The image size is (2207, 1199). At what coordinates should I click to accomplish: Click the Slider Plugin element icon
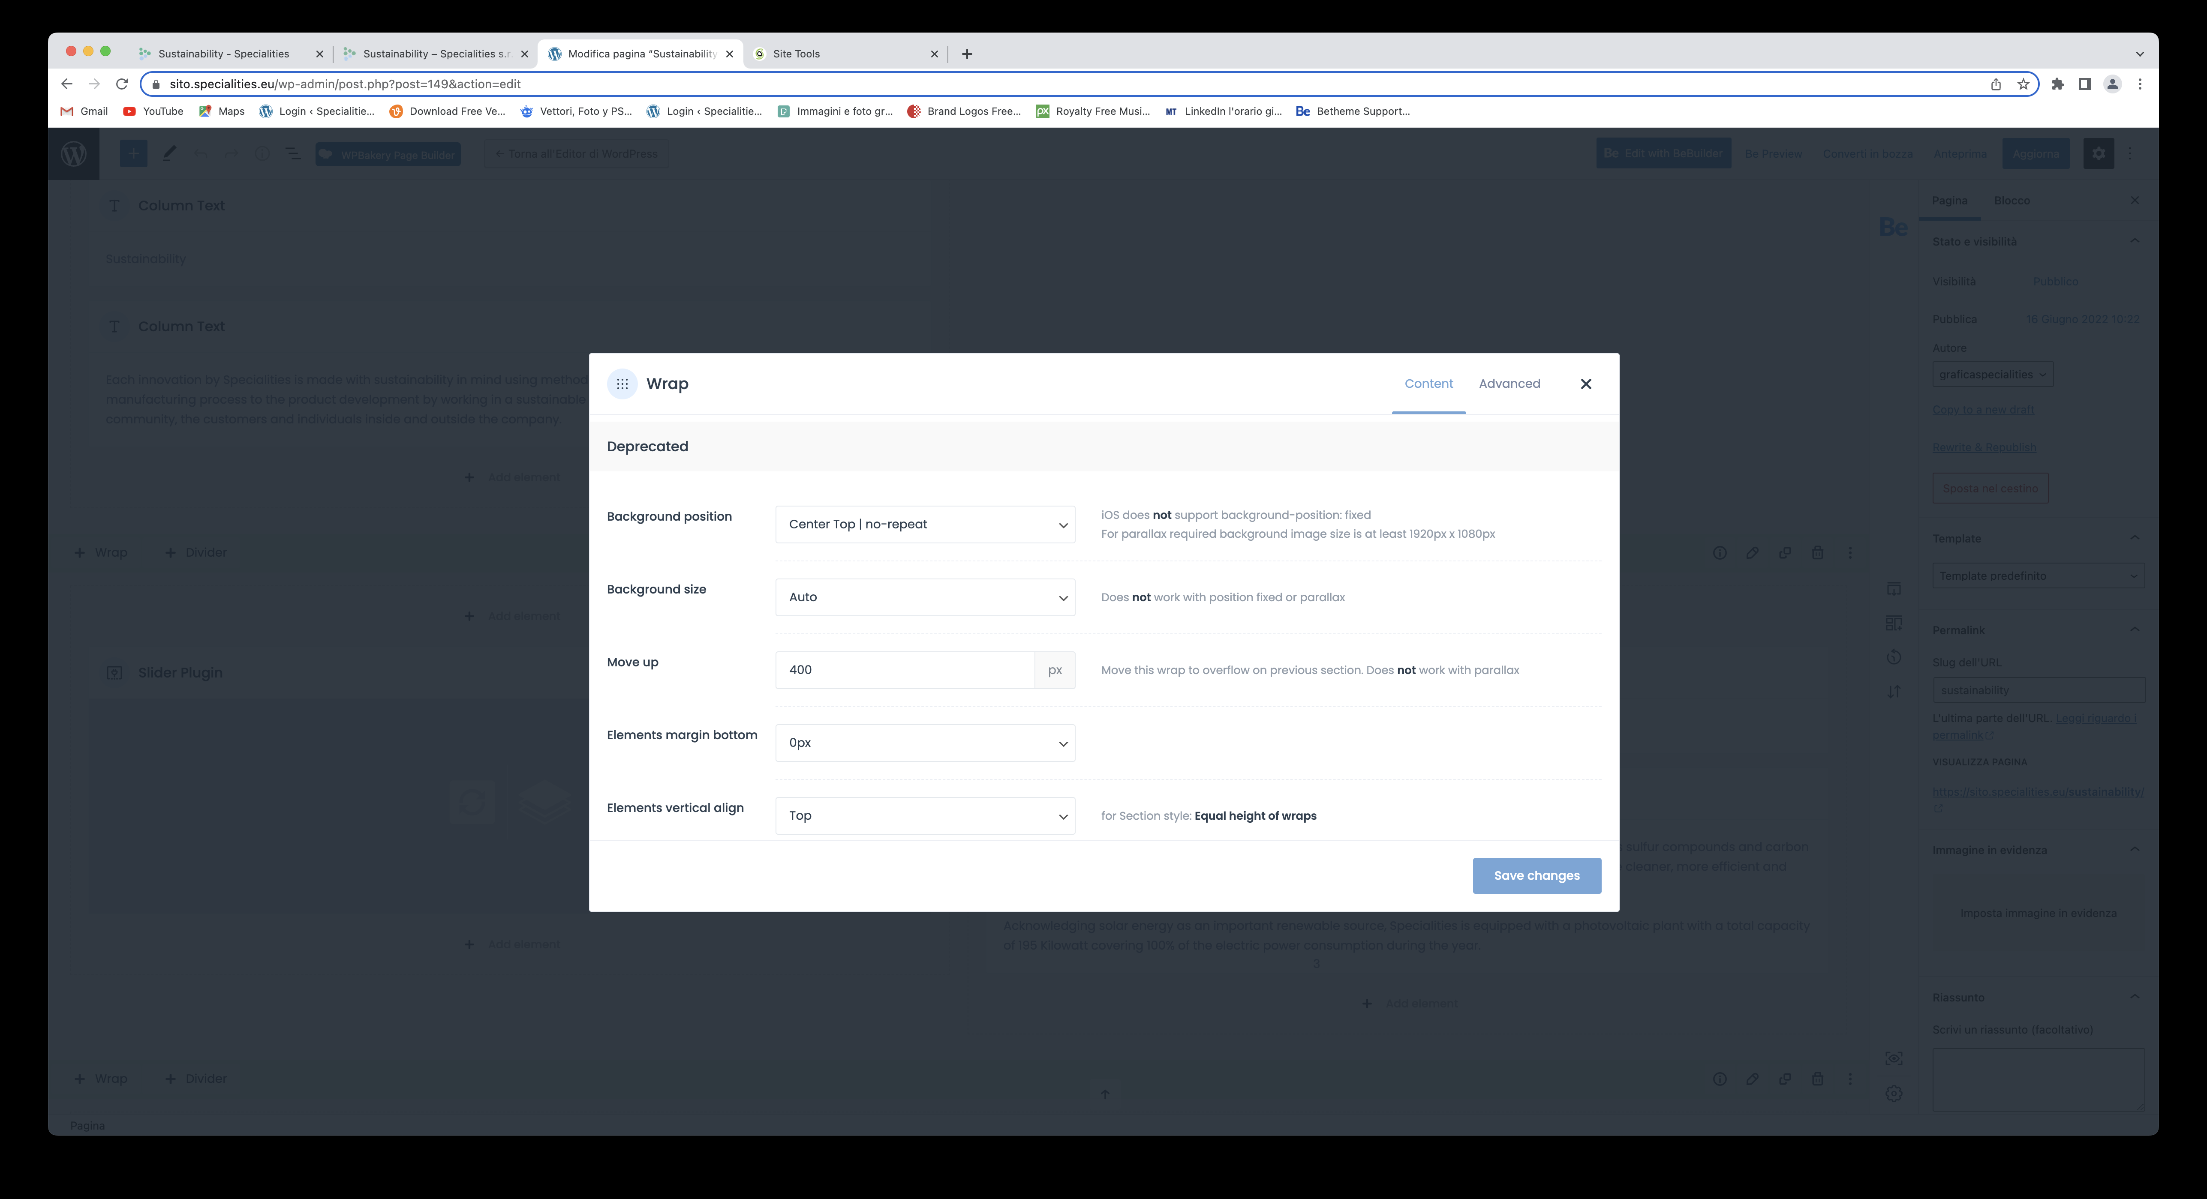114,673
